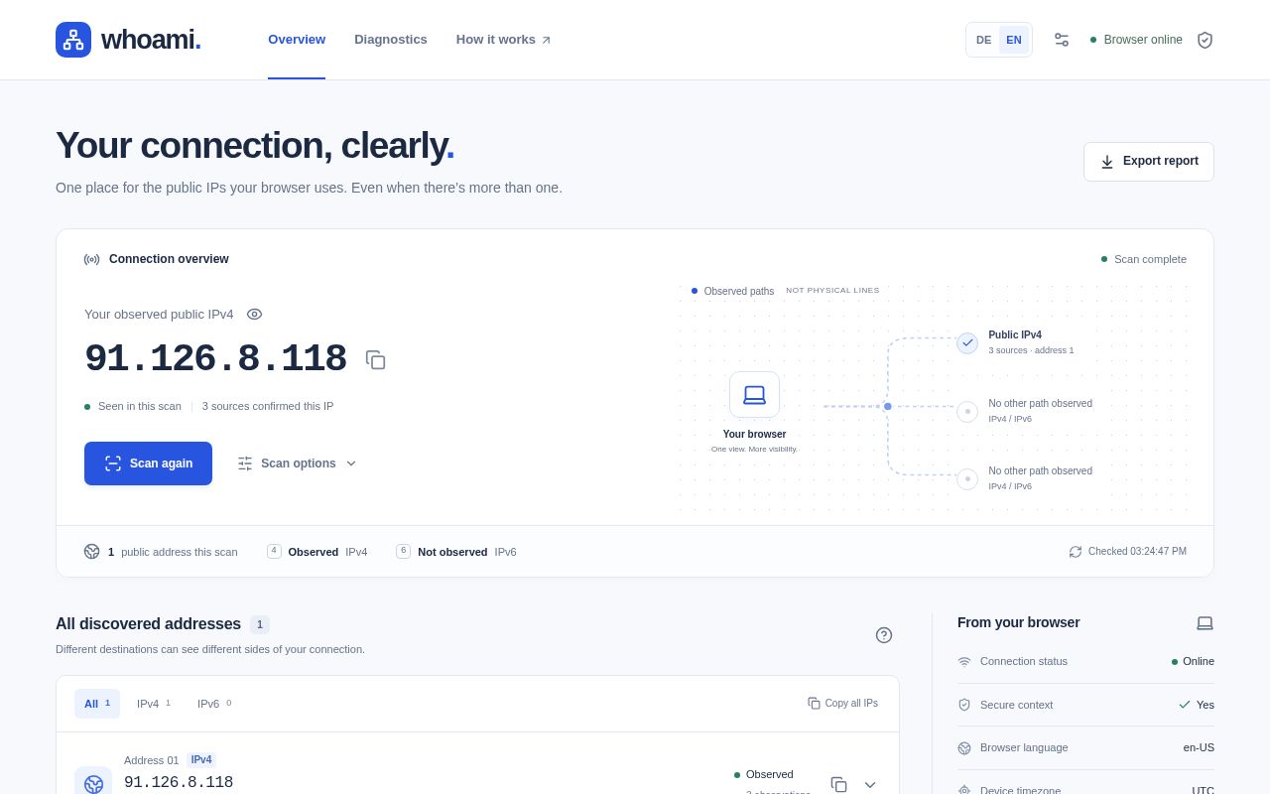Click the Checked 03:24:47 PM timestamp
Viewport: 1270px width, 794px height.
click(x=1137, y=552)
